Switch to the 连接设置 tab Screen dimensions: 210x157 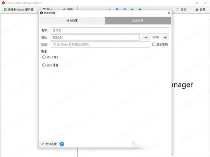point(72,21)
